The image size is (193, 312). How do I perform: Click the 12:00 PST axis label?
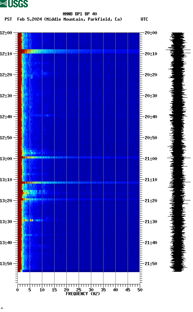click(6, 33)
